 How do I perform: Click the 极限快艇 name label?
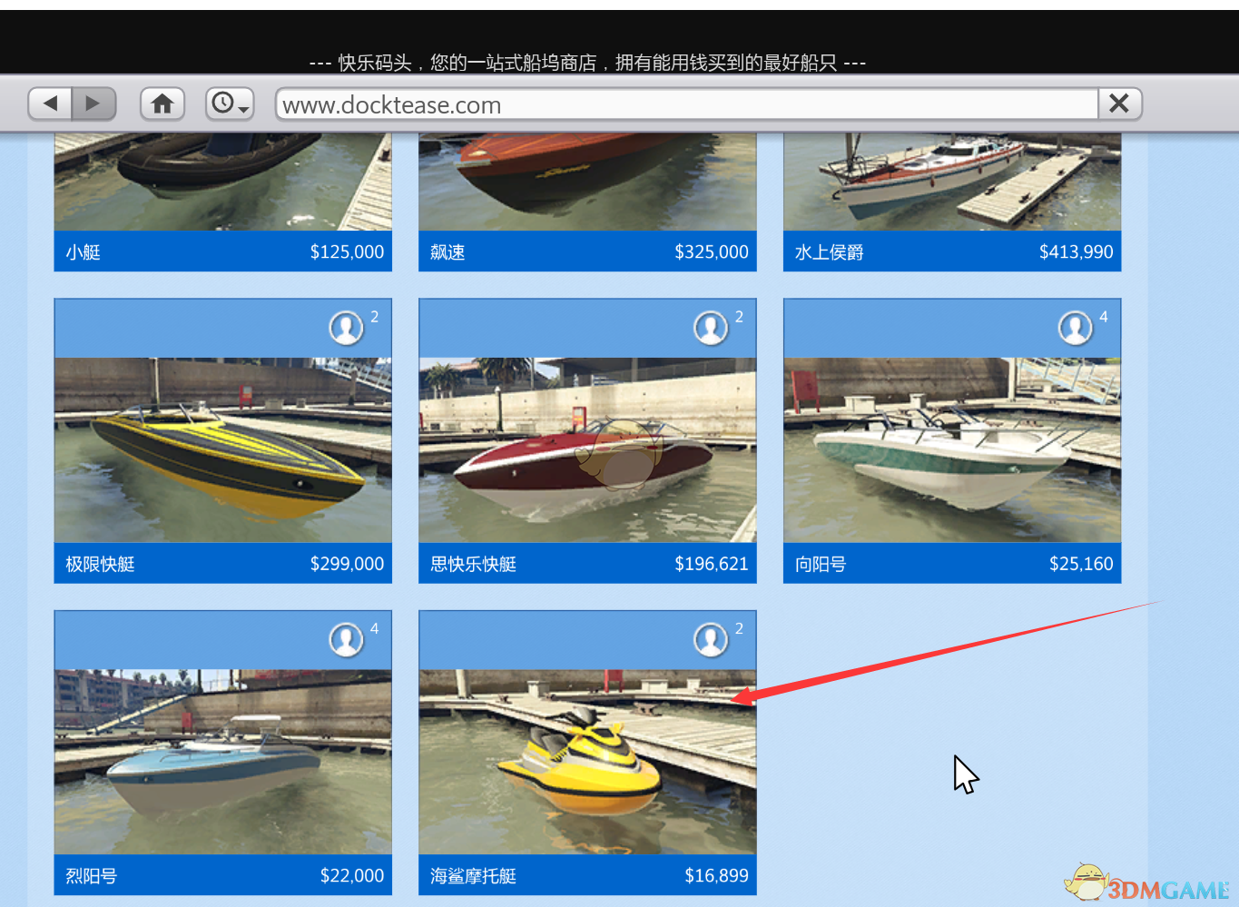(100, 564)
